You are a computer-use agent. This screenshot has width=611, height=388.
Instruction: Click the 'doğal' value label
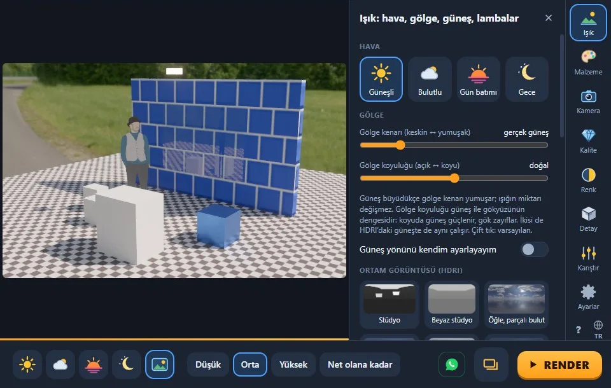(x=538, y=165)
